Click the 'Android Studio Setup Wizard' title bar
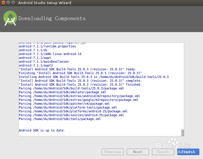203x159 pixels. [x=45, y=3]
